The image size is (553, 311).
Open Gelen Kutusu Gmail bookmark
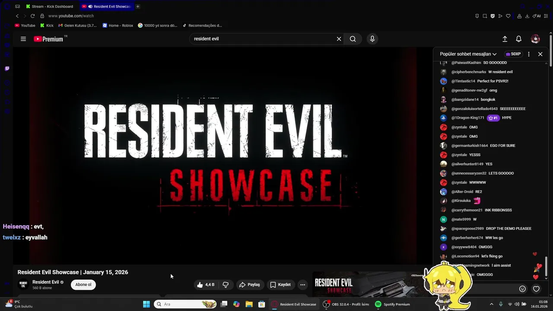[x=78, y=25]
